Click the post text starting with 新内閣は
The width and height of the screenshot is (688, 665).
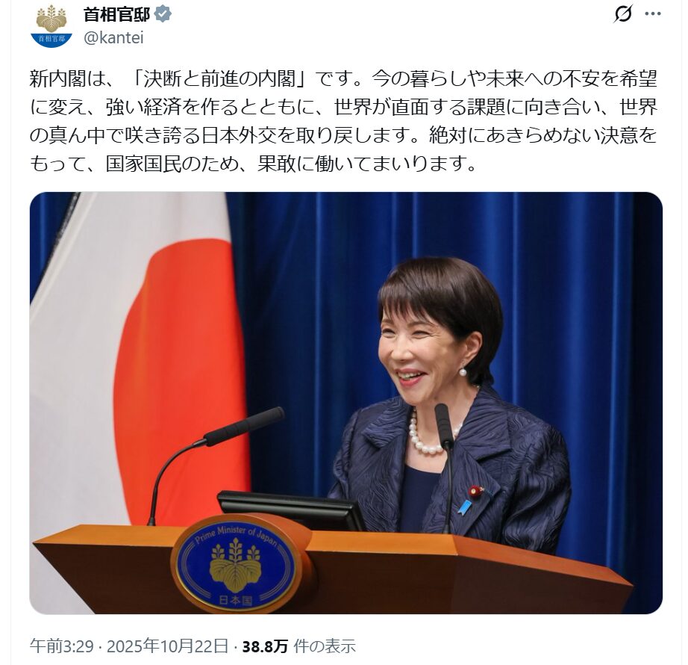(x=343, y=120)
